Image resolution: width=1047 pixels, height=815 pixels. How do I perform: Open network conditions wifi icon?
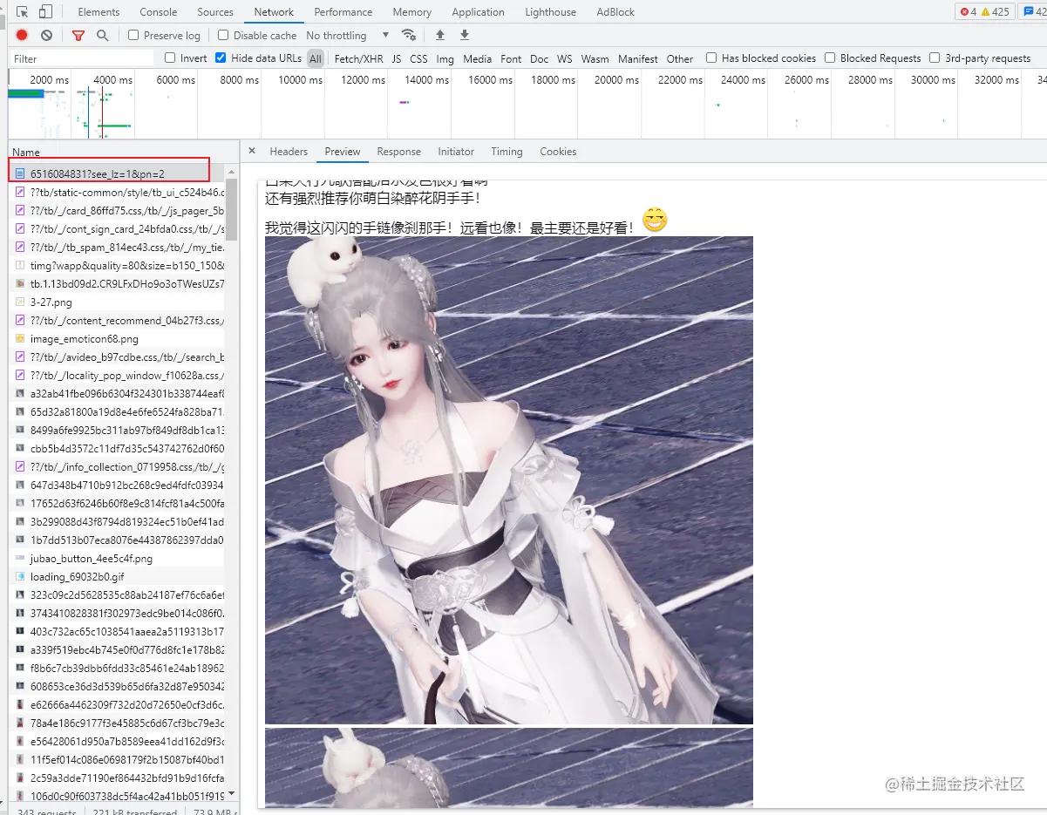pos(408,36)
